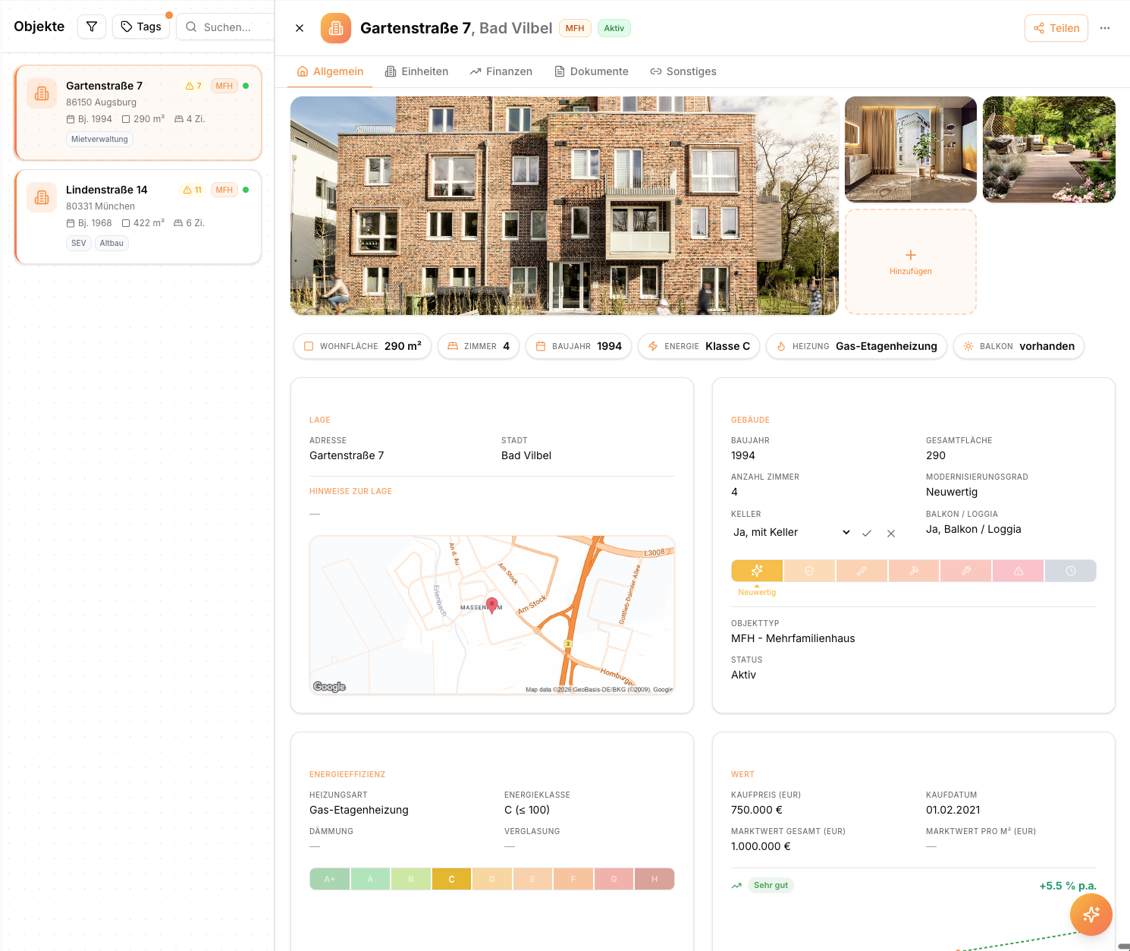
Task: Click the orange building icon in detail header
Action: (x=336, y=28)
